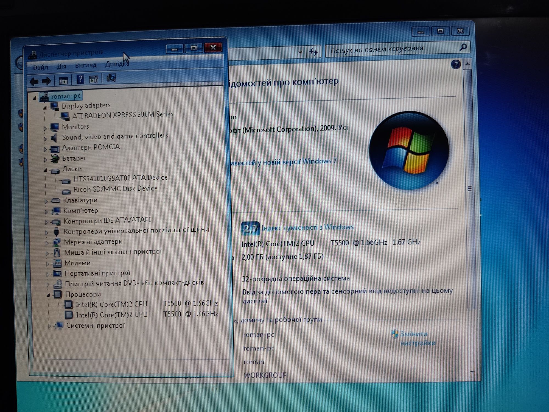Select the roman-pc root label
Image resolution: width=549 pixels, height=412 pixels.
tap(66, 96)
